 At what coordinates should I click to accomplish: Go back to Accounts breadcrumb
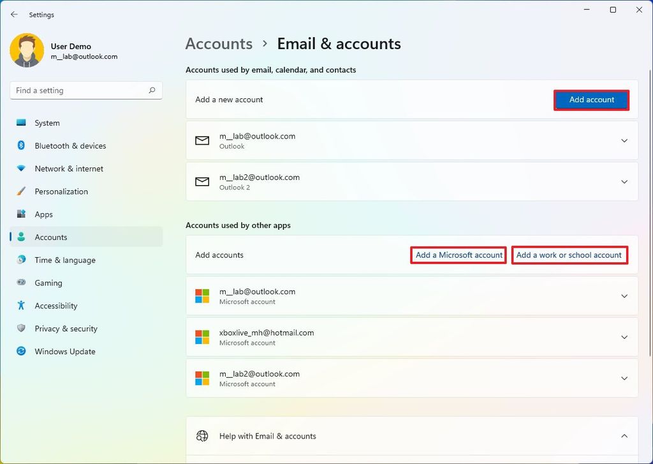point(219,44)
